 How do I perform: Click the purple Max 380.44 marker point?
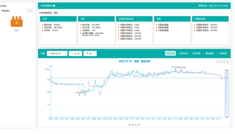point(181,70)
